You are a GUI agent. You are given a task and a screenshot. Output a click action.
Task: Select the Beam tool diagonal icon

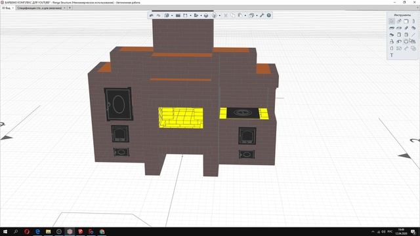[x=406, y=28]
